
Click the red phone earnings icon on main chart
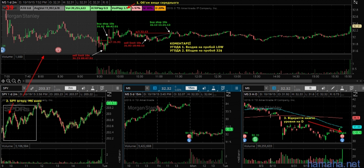pyautogui.click(x=58, y=50)
